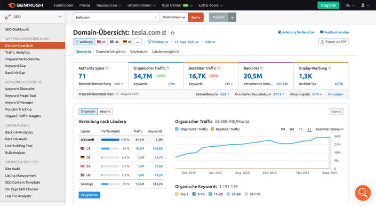This screenshot has height=206, width=376.
Task: Click Interaktionsmetriken info icon
Action: [x=117, y=94]
